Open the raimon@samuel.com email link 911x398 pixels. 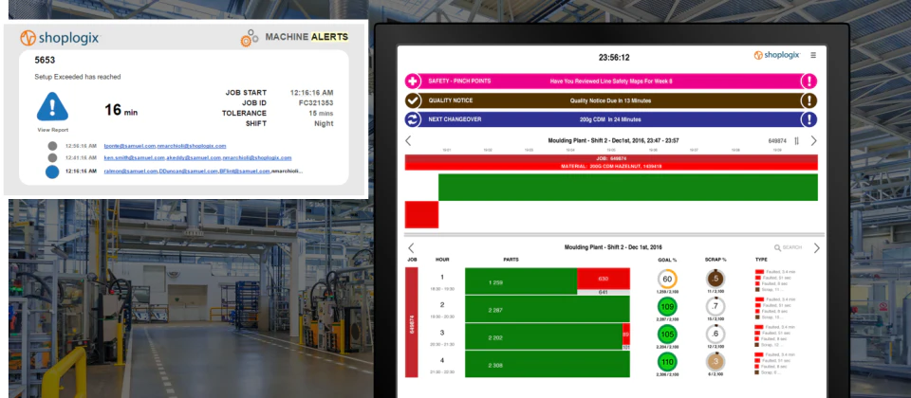tap(131, 172)
